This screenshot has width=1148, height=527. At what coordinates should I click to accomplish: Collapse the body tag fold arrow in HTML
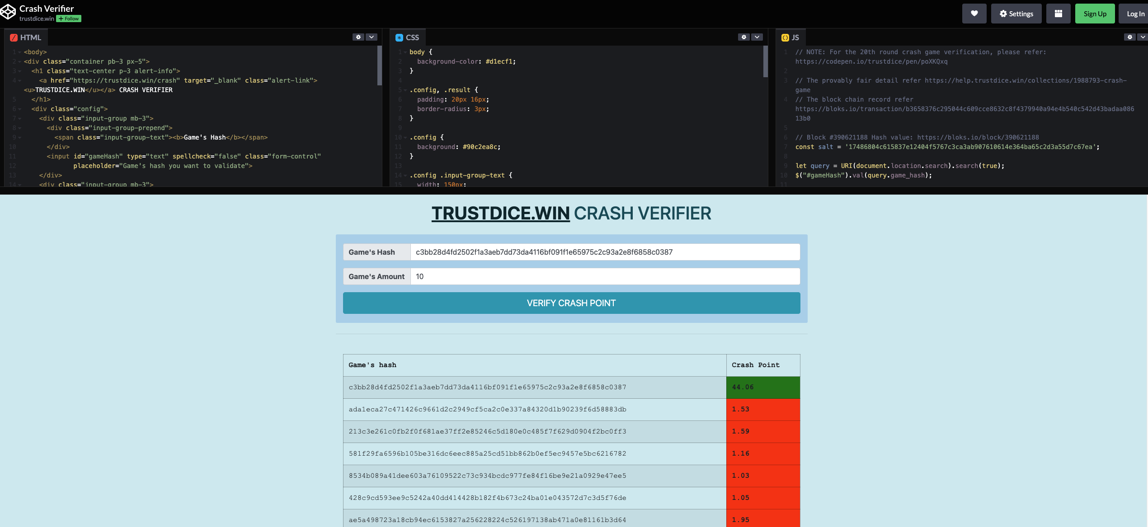[x=19, y=52]
